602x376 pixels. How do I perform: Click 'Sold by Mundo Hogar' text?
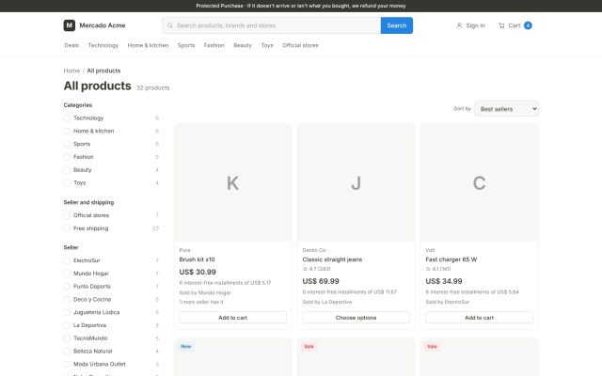click(x=205, y=292)
